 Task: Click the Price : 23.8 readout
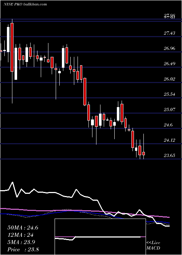point(23,250)
